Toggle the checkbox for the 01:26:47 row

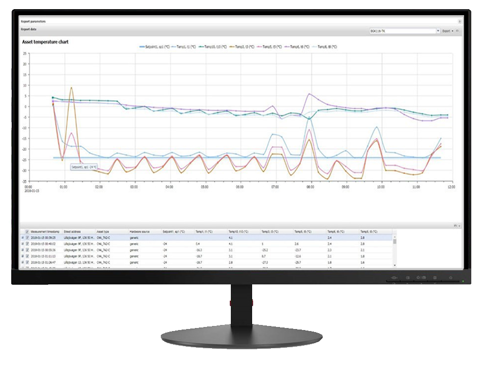tap(27, 263)
